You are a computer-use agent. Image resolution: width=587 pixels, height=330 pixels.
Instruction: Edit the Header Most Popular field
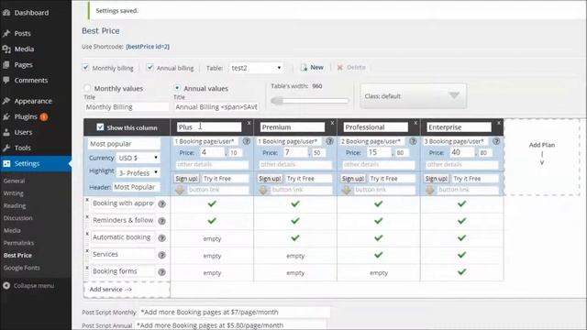click(136, 187)
